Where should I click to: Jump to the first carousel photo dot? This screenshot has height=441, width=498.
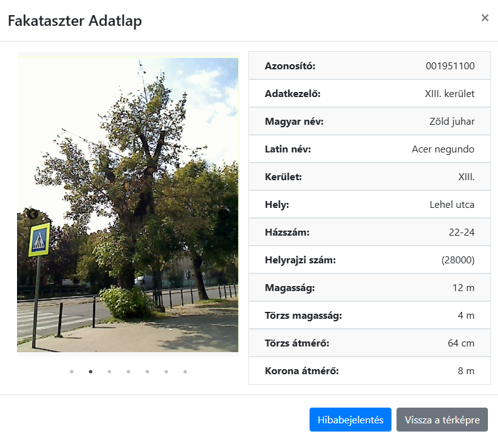[x=72, y=372]
